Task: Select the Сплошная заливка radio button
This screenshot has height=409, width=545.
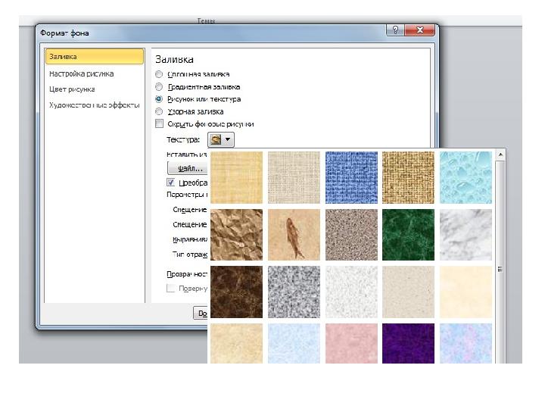Action: click(x=159, y=74)
